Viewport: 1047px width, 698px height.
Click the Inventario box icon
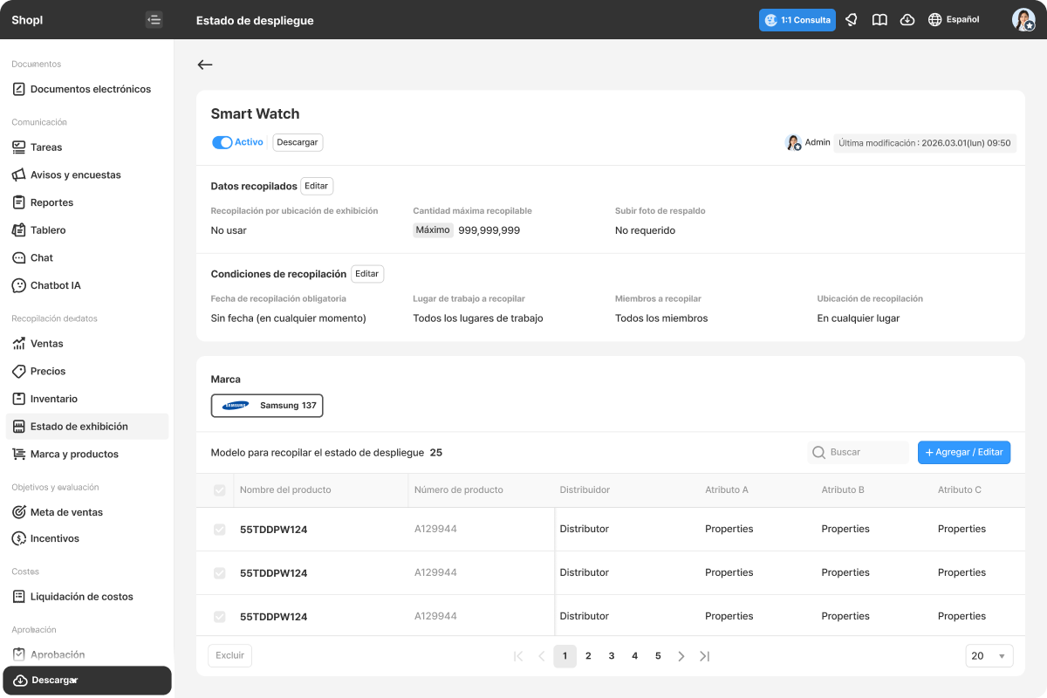tap(19, 399)
